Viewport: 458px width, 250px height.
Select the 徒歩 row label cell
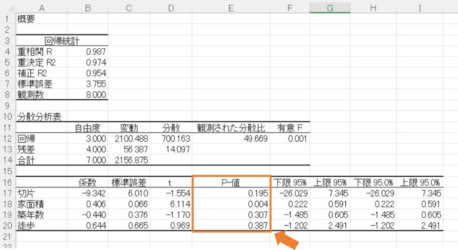pyautogui.click(x=41, y=226)
